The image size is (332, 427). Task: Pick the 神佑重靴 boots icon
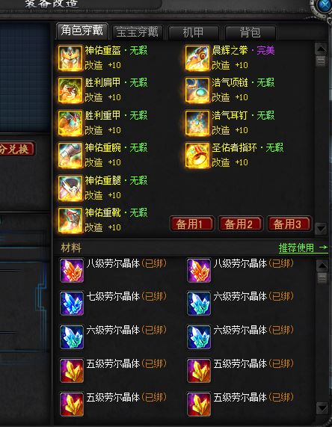[x=70, y=220]
